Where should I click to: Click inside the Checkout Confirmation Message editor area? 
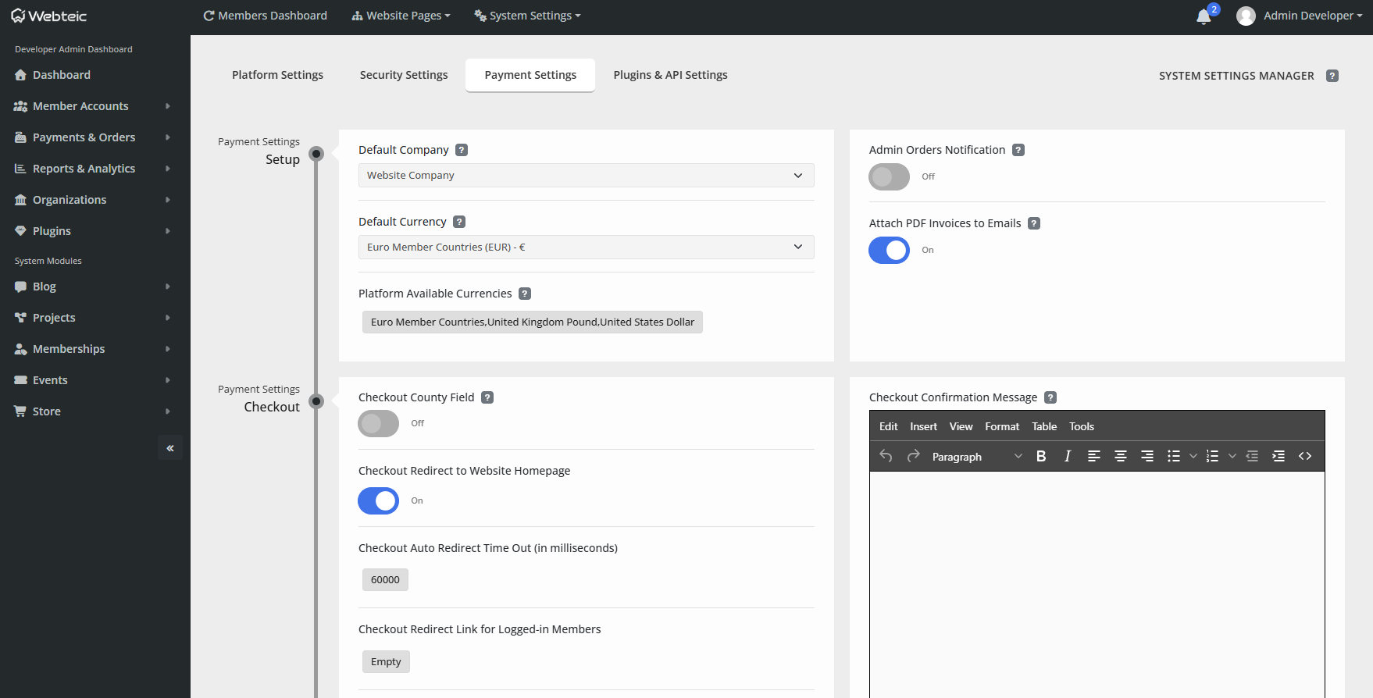click(1097, 584)
